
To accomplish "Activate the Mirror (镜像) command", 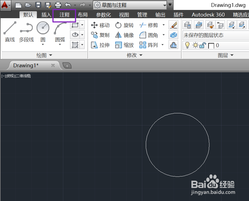I will tap(124, 35).
